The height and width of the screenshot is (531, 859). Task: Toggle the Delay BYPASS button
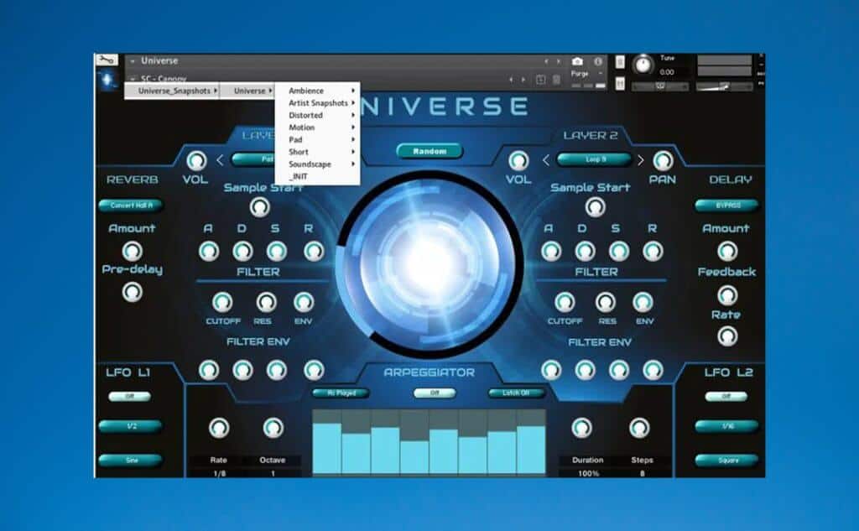[x=727, y=206]
